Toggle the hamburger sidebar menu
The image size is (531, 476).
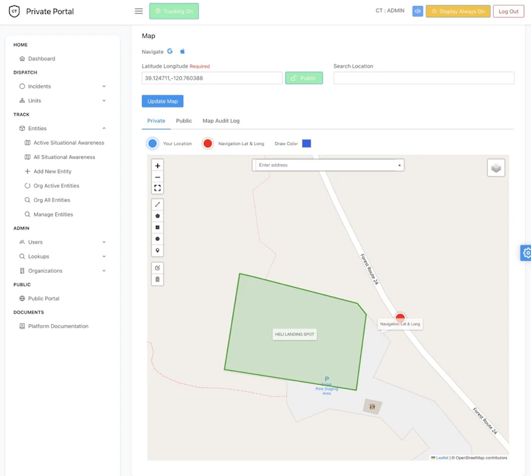click(x=139, y=11)
